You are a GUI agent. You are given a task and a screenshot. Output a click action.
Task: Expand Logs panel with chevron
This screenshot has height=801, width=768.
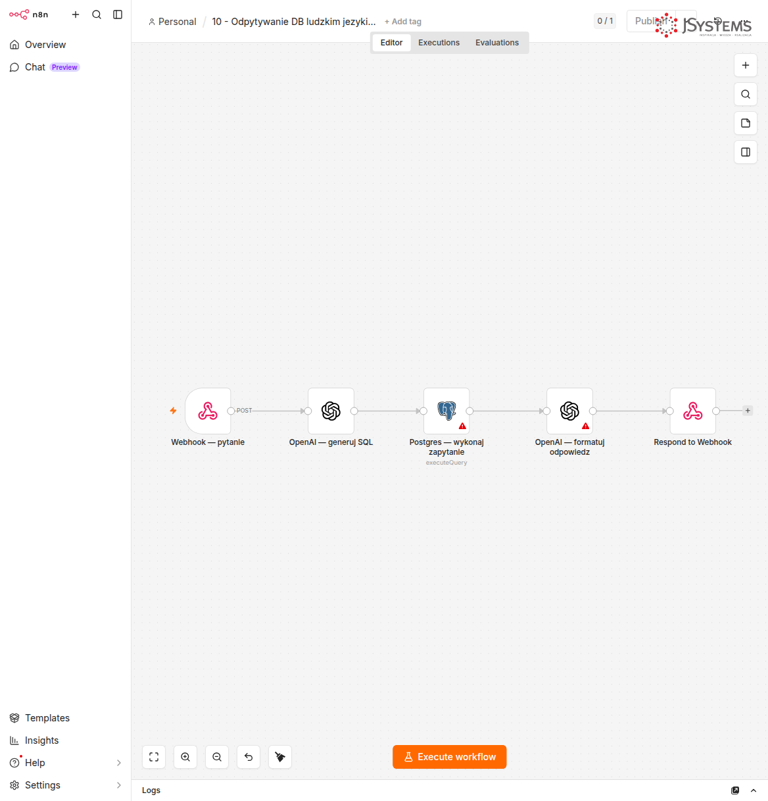click(x=754, y=790)
